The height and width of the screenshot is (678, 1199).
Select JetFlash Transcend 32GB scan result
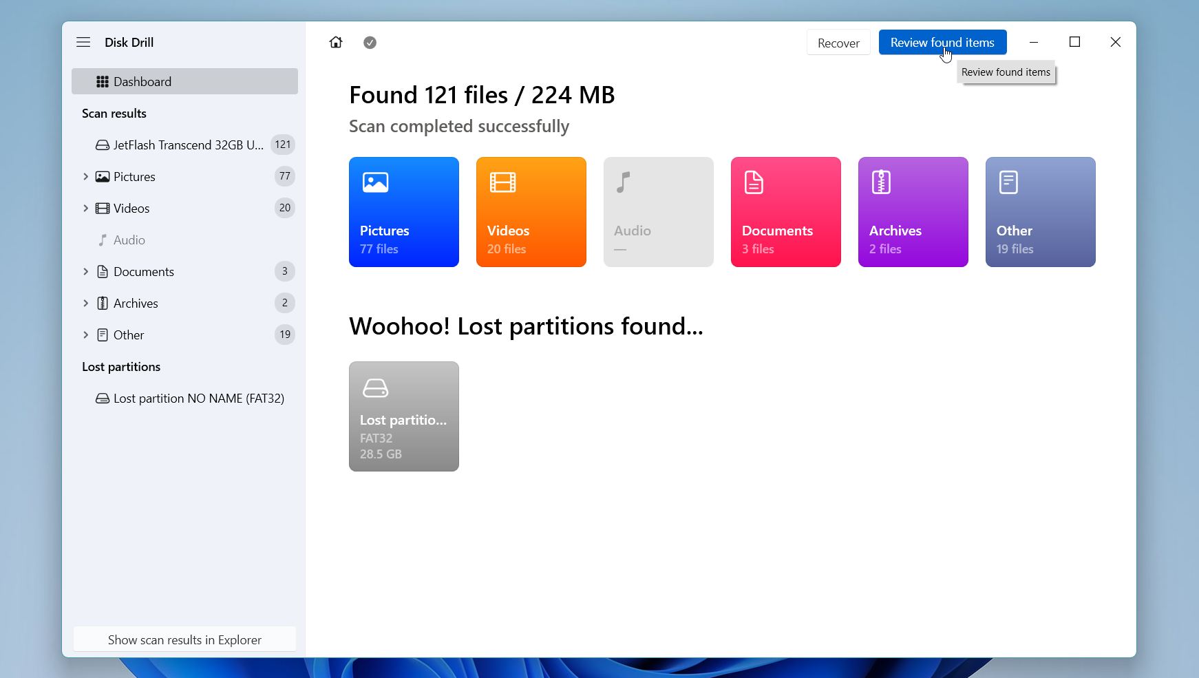coord(184,145)
